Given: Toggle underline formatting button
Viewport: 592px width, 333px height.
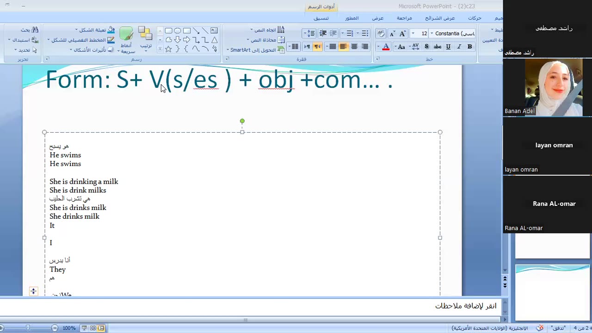Looking at the screenshot, I should (x=448, y=47).
